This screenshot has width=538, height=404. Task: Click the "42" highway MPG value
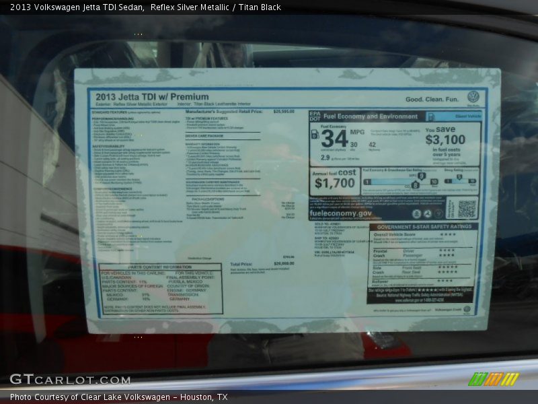point(373,145)
